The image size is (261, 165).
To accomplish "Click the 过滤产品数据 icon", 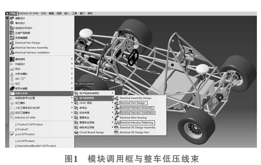I will (x=12, y=33).
